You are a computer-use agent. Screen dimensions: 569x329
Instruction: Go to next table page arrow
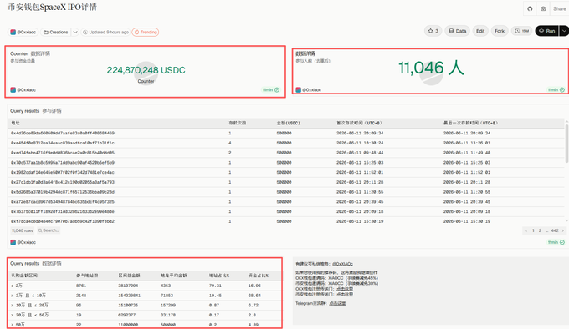tap(563, 230)
